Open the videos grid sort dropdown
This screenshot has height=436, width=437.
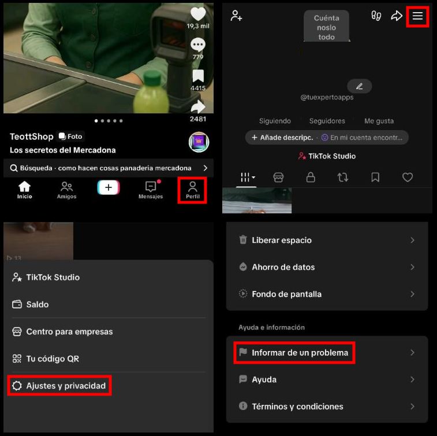tap(248, 178)
